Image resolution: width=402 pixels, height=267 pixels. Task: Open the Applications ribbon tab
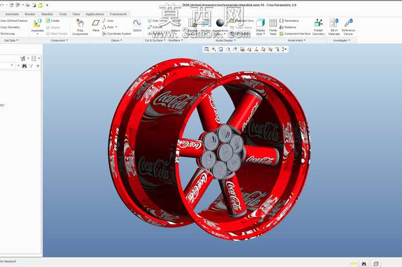(x=95, y=14)
